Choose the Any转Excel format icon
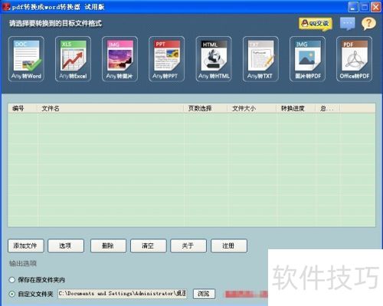This screenshot has height=306, width=383. pyautogui.click(x=73, y=59)
